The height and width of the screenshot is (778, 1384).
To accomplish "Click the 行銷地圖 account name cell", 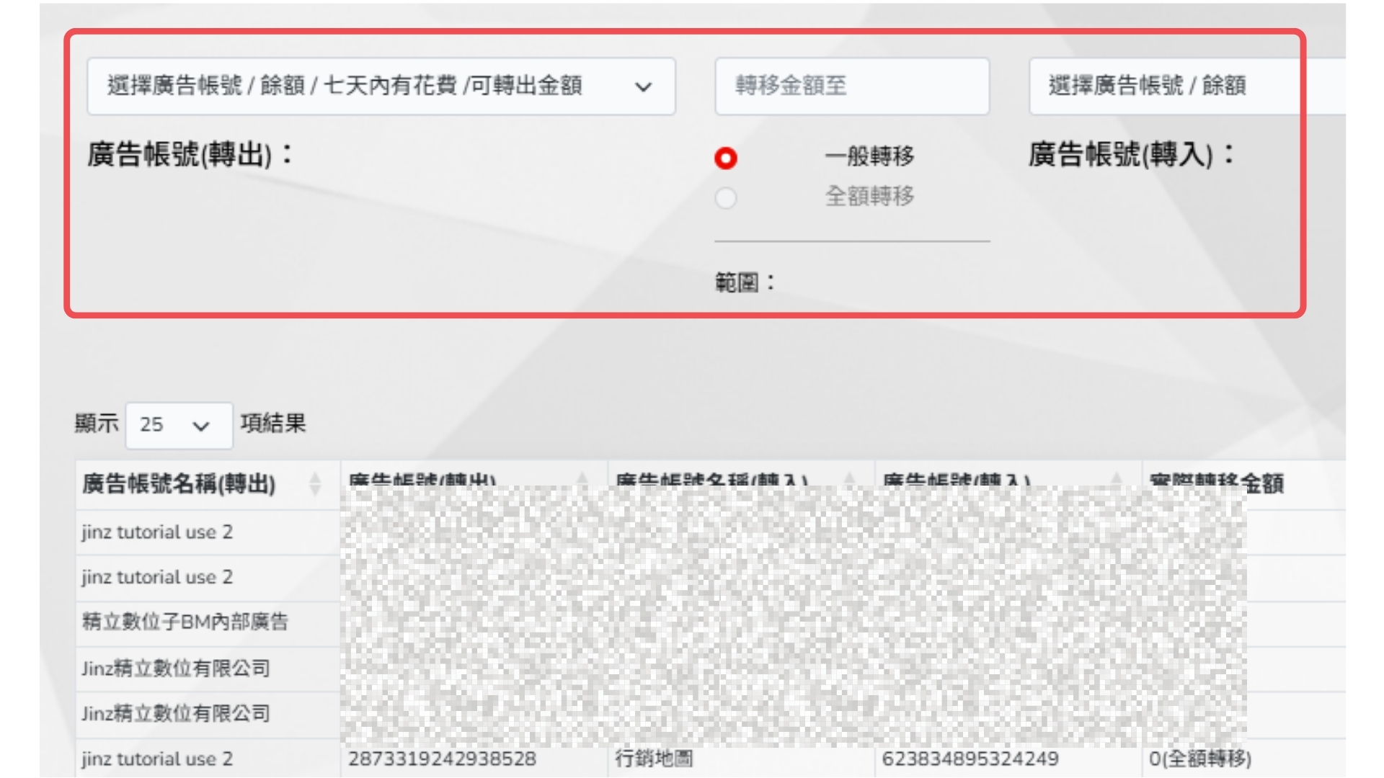I will click(653, 759).
